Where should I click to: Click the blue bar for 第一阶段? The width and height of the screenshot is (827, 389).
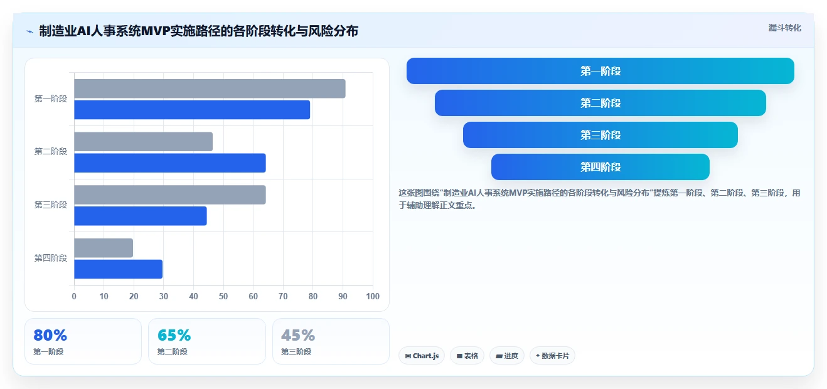point(192,110)
